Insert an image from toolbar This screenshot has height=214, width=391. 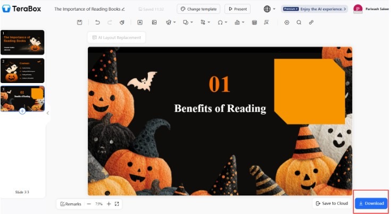click(x=154, y=22)
